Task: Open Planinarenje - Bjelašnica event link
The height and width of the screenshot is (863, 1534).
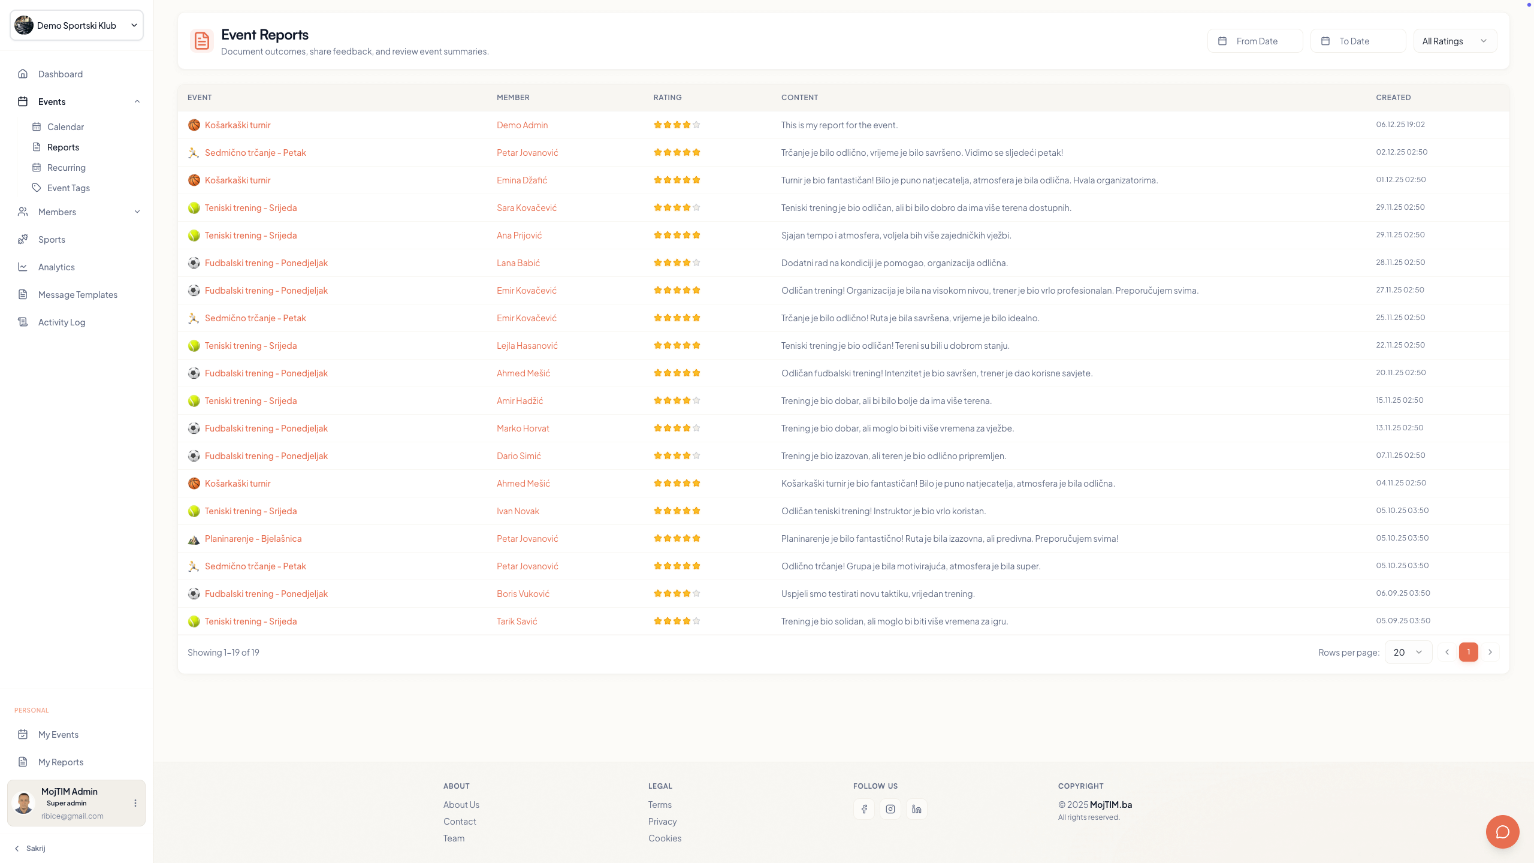Action: click(253, 539)
